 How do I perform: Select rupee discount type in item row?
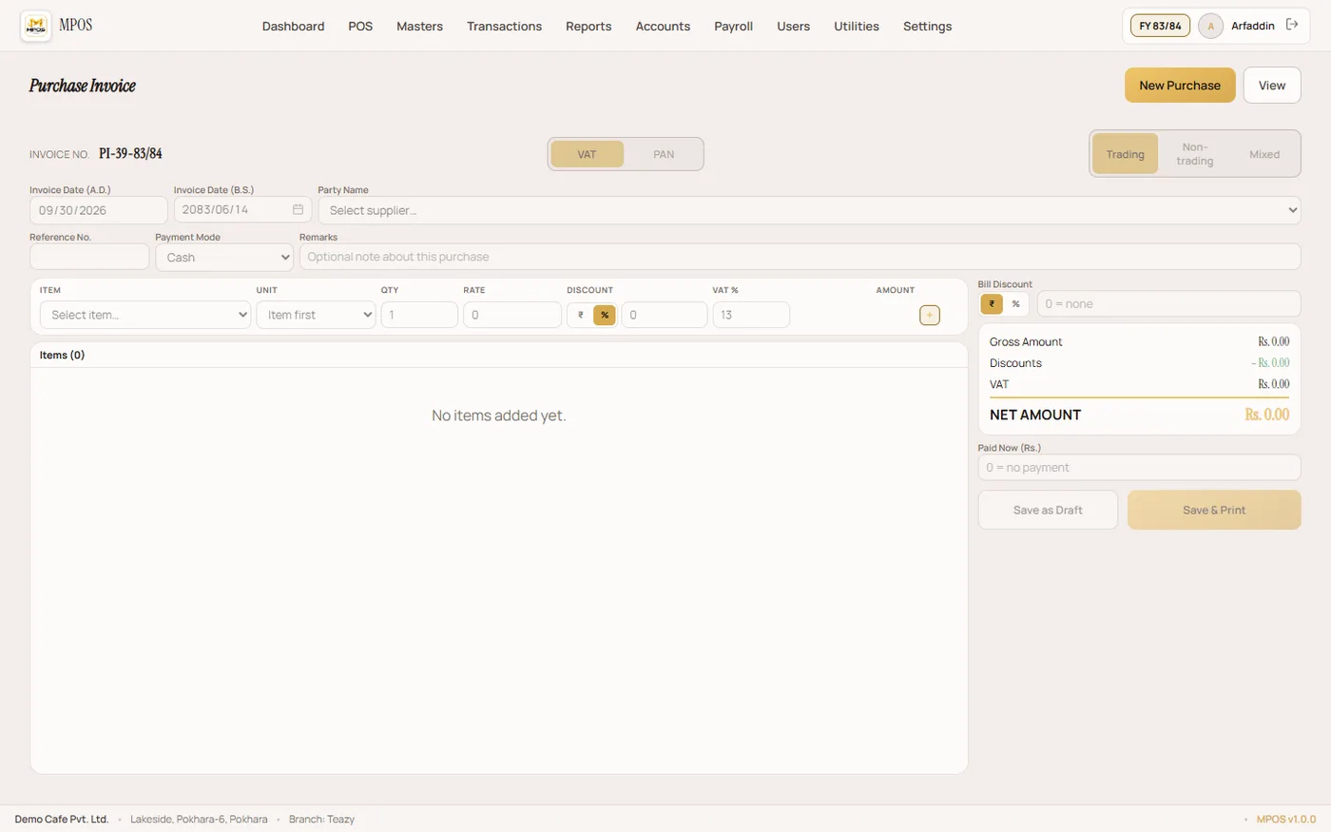point(581,315)
